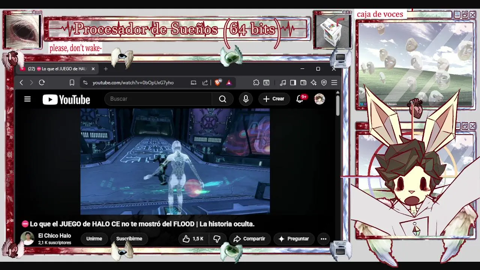Click the video title 'Lo que el JUEGO de HALO CE'
The image size is (480, 270).
pyautogui.click(x=142, y=224)
